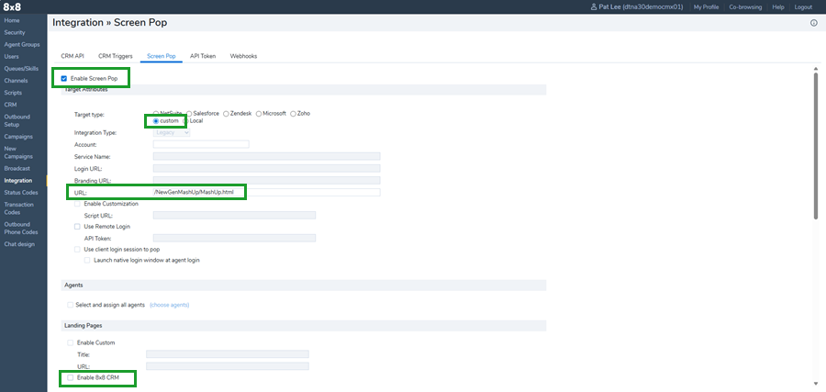This screenshot has height=392, width=826.
Task: Enable the Use Remote Login checkbox
Action: point(77,226)
